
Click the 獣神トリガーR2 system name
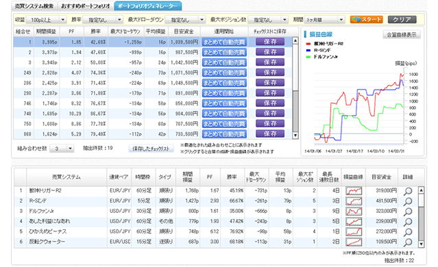45,190
